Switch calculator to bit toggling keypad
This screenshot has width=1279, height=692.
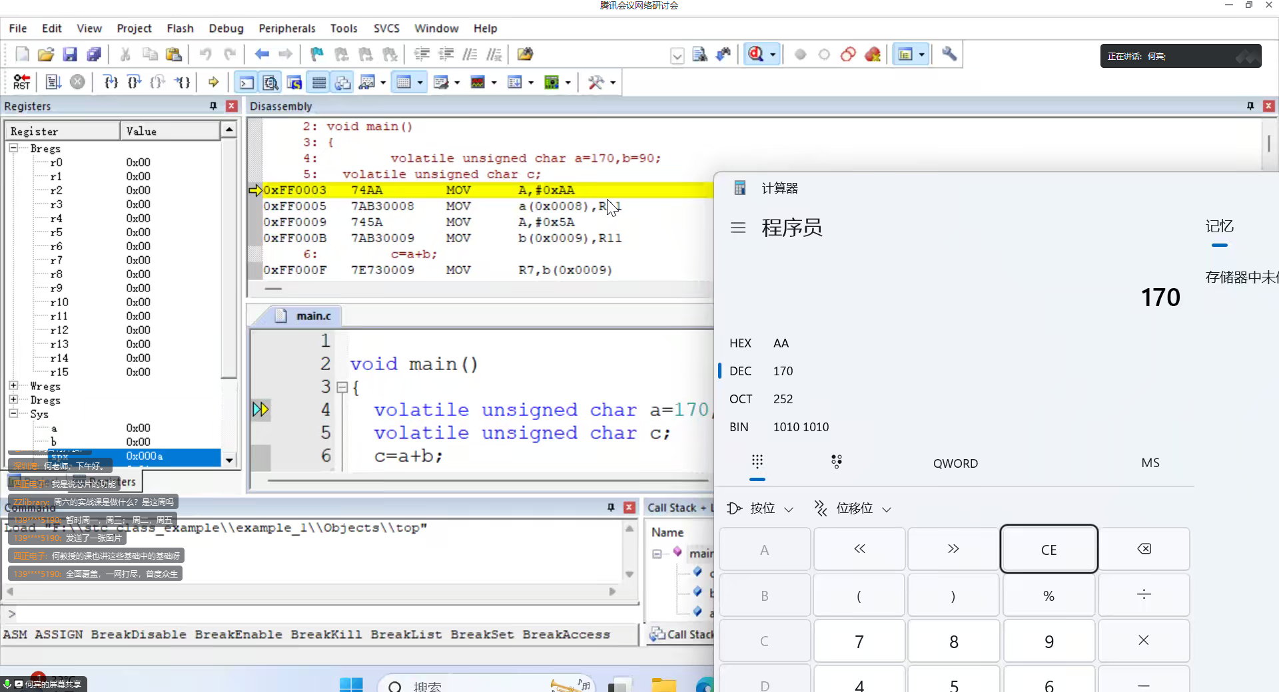click(x=837, y=462)
